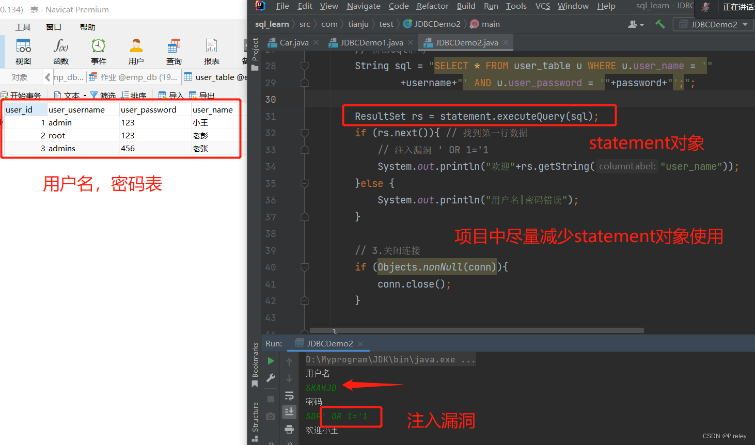Click the up arrow in Run panel
This screenshot has height=445, width=755.
point(289,361)
